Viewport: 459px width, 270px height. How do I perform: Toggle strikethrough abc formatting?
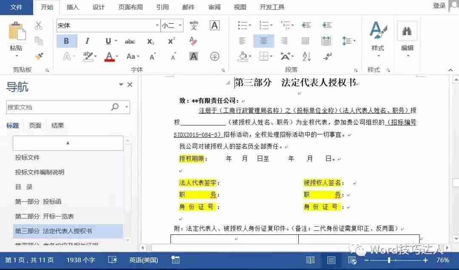click(x=130, y=42)
